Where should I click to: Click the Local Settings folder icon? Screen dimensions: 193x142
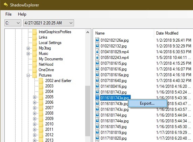coord(35,43)
